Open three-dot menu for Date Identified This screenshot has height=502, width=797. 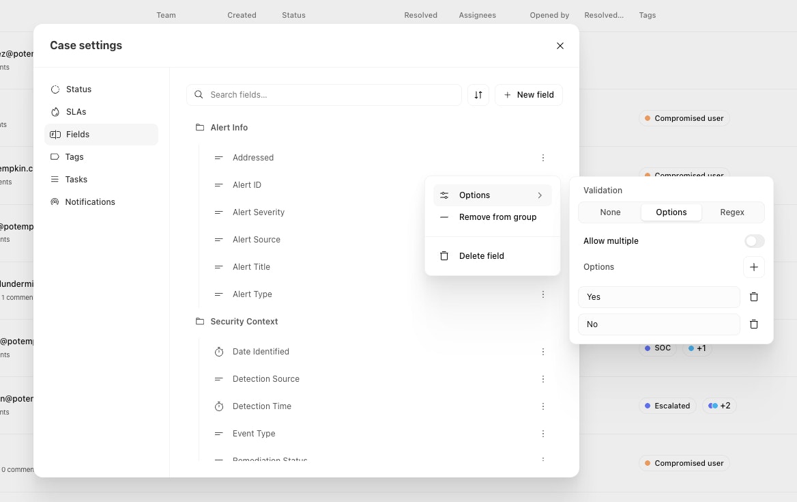pos(543,352)
